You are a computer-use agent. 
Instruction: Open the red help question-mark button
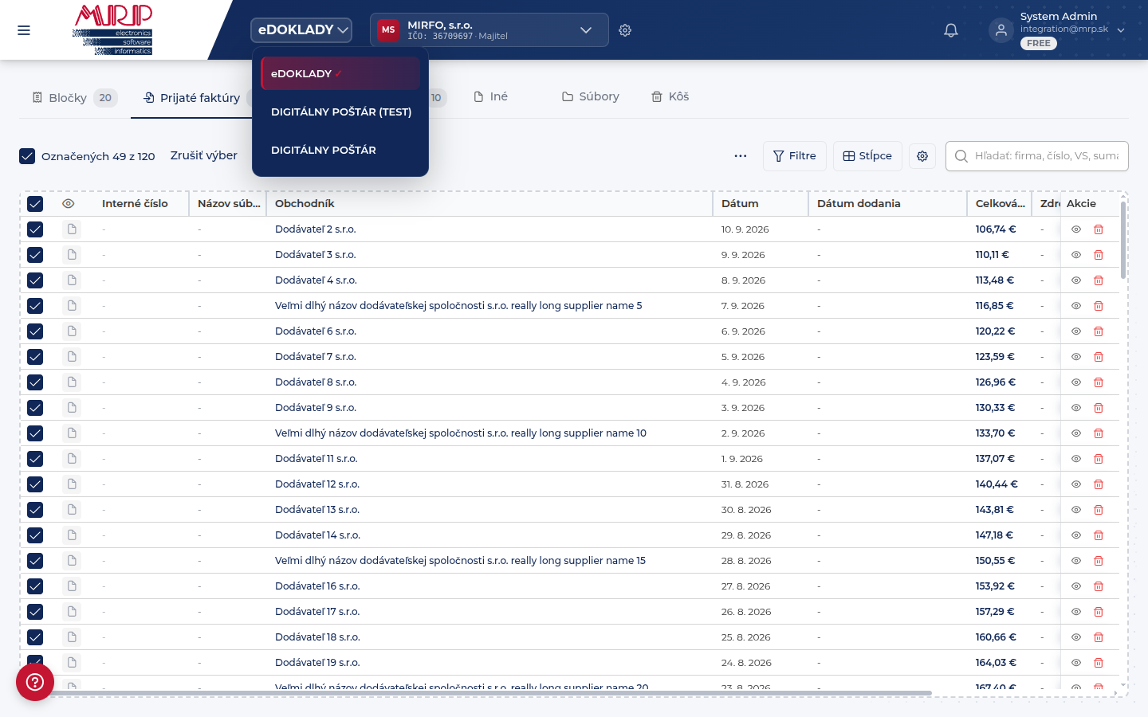(35, 682)
